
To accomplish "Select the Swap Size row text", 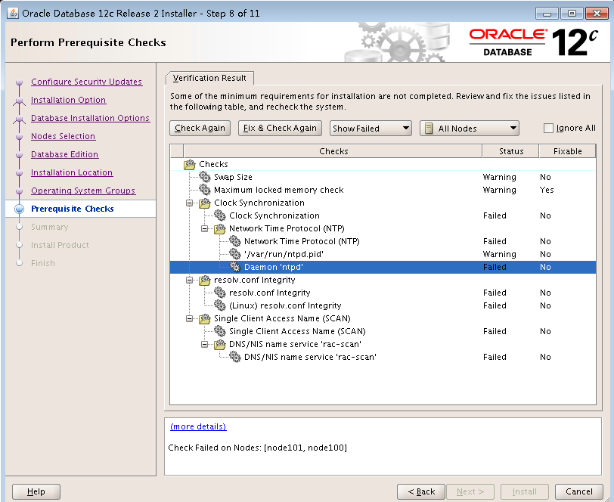I will (x=233, y=177).
